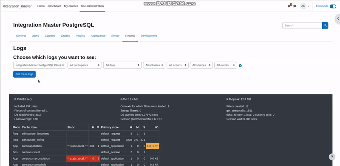Viewport: 340px width, 166px height.
Task: Click the Static column header
Action: (x=71, y=127)
